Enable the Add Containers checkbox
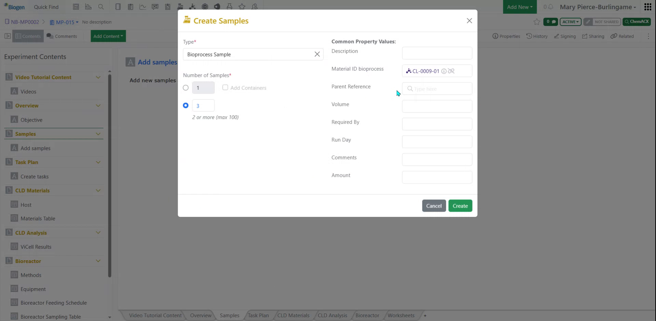Image resolution: width=656 pixels, height=321 pixels. (225, 87)
